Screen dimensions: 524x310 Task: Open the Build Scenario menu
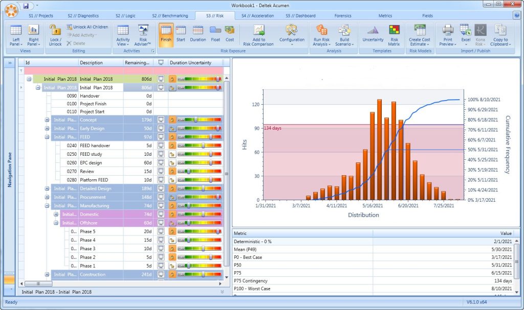[x=344, y=35]
